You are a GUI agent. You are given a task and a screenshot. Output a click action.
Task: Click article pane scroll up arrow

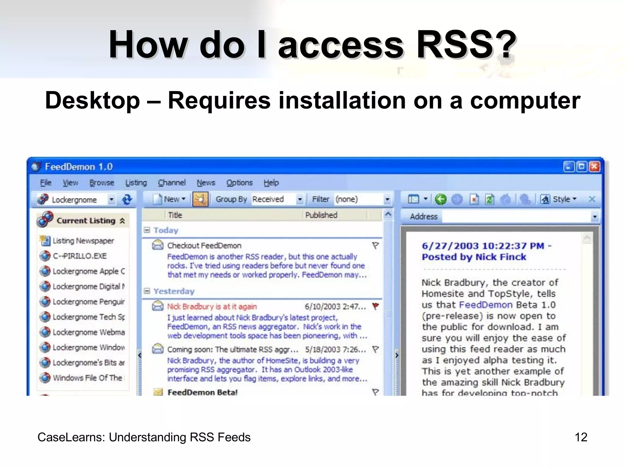pyautogui.click(x=587, y=238)
